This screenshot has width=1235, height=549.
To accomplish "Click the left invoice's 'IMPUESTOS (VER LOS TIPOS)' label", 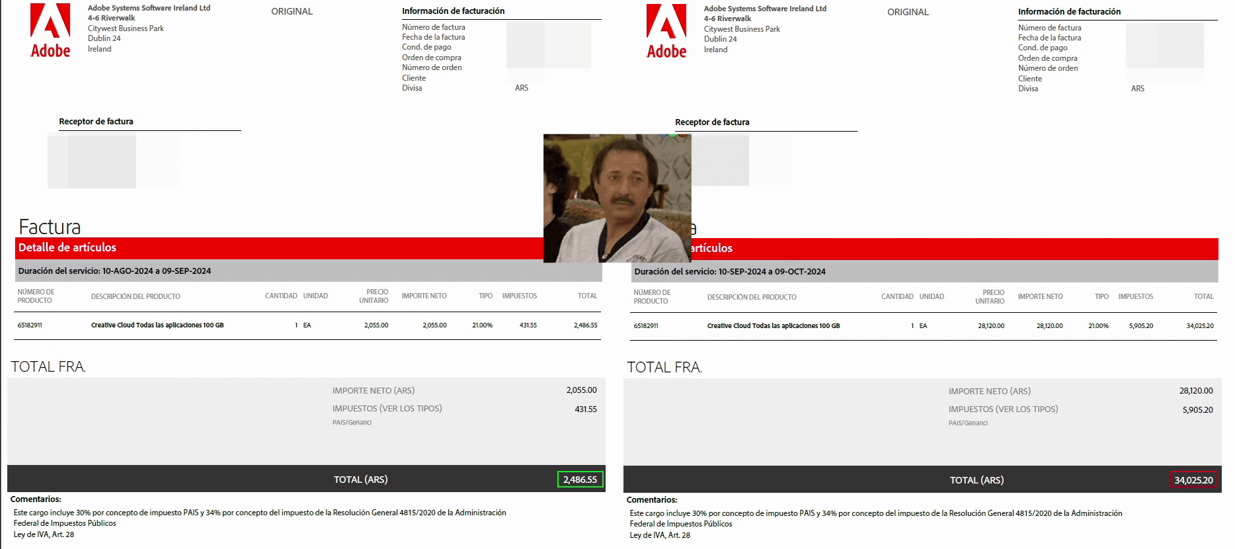I will [387, 409].
